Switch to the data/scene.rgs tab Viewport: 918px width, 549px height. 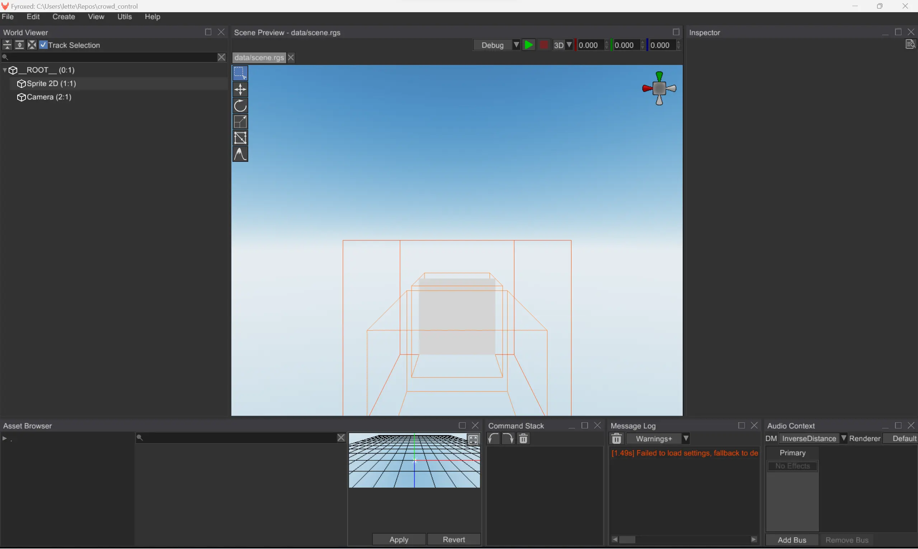pos(259,58)
